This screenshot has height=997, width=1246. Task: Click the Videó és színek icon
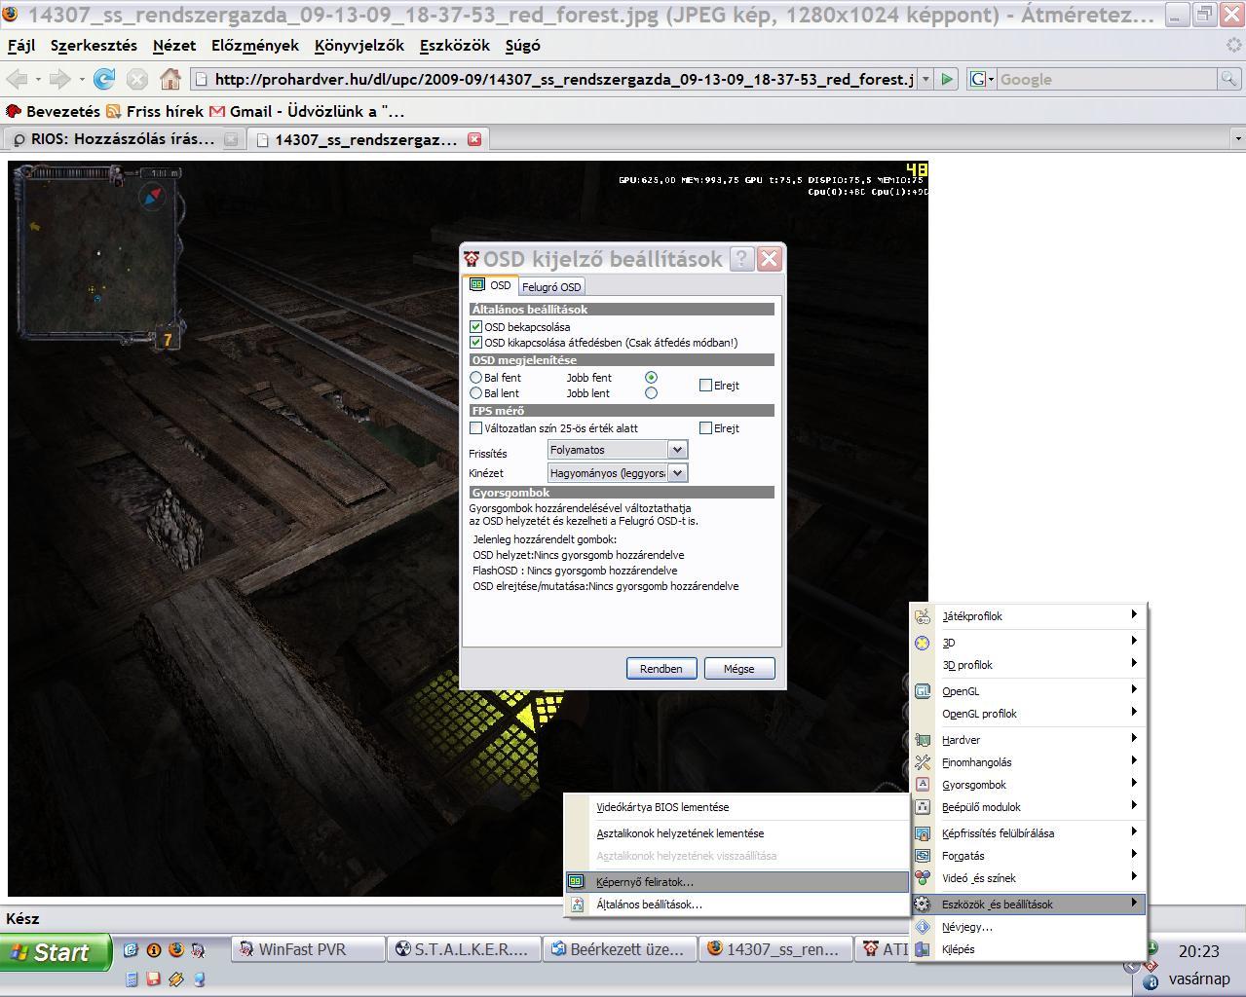point(923,878)
